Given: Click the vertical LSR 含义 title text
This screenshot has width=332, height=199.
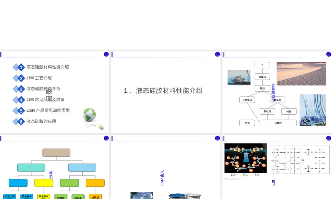Looking at the screenshot, I should (x=162, y=178).
